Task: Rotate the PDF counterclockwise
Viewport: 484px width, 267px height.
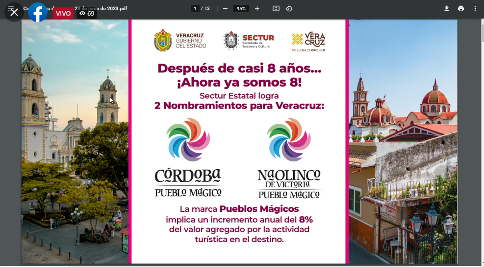Action: [x=289, y=9]
